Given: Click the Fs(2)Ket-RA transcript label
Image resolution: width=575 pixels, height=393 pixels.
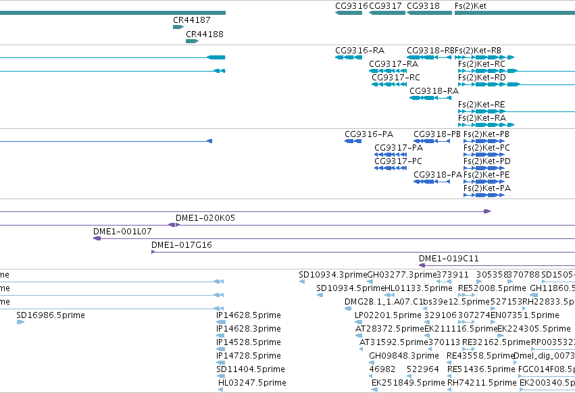Looking at the screenshot, I should tap(482, 118).
